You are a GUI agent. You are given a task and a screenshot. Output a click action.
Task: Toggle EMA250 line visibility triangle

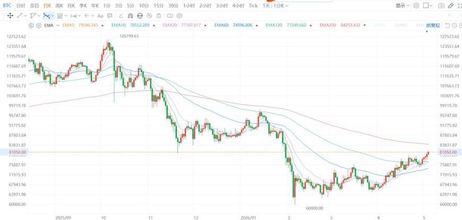[365, 25]
